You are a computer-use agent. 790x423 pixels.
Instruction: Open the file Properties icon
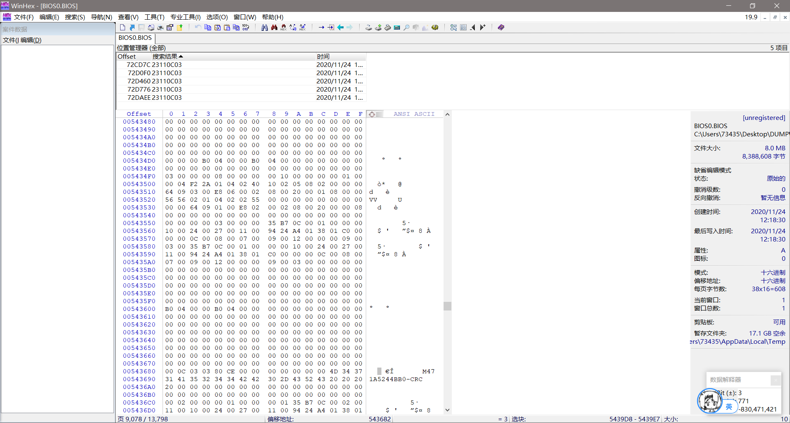click(x=170, y=28)
